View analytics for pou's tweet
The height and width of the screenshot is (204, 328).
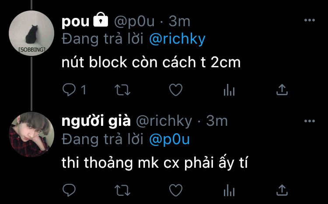pyautogui.click(x=229, y=90)
